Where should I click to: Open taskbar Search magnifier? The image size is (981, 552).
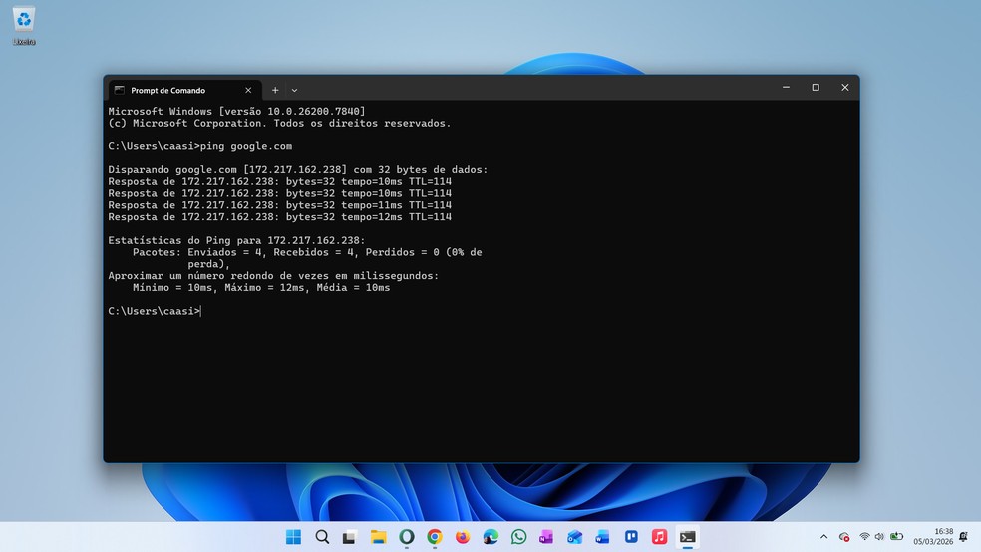click(322, 537)
